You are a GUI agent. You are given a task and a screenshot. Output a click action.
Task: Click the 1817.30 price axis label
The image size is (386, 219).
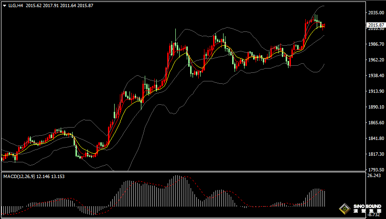(375, 154)
